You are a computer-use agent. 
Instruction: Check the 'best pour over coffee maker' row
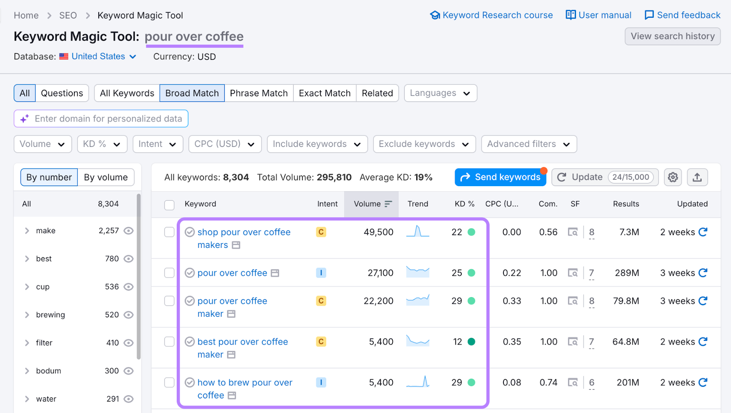[169, 341]
